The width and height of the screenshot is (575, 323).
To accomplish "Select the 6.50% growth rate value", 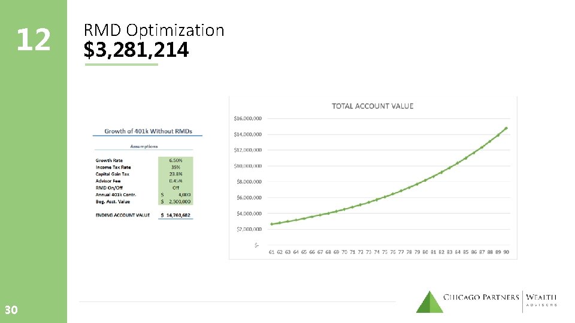I will [175, 160].
